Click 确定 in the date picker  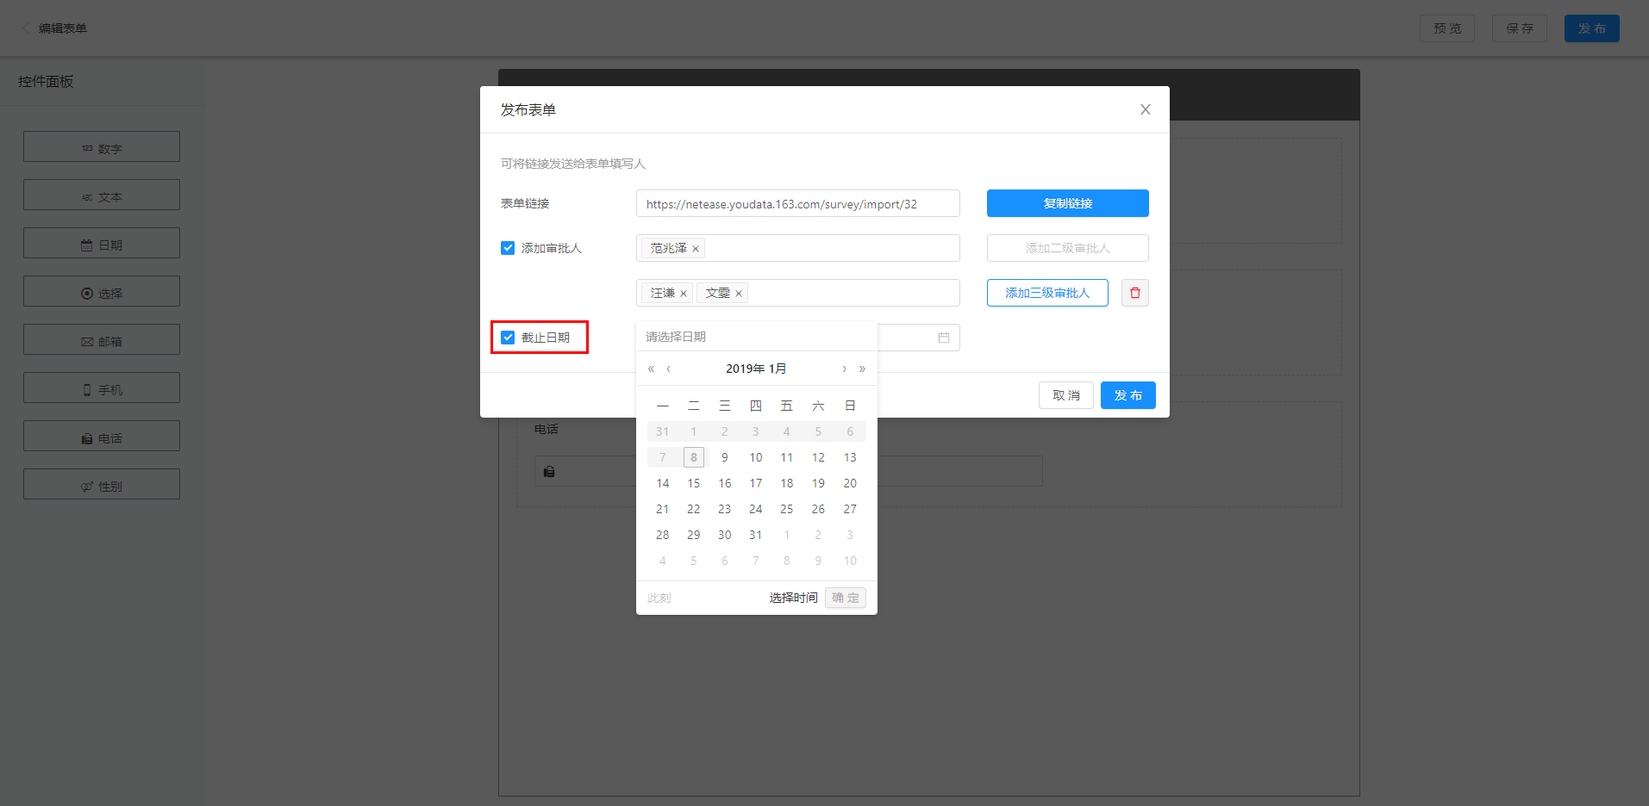click(846, 598)
